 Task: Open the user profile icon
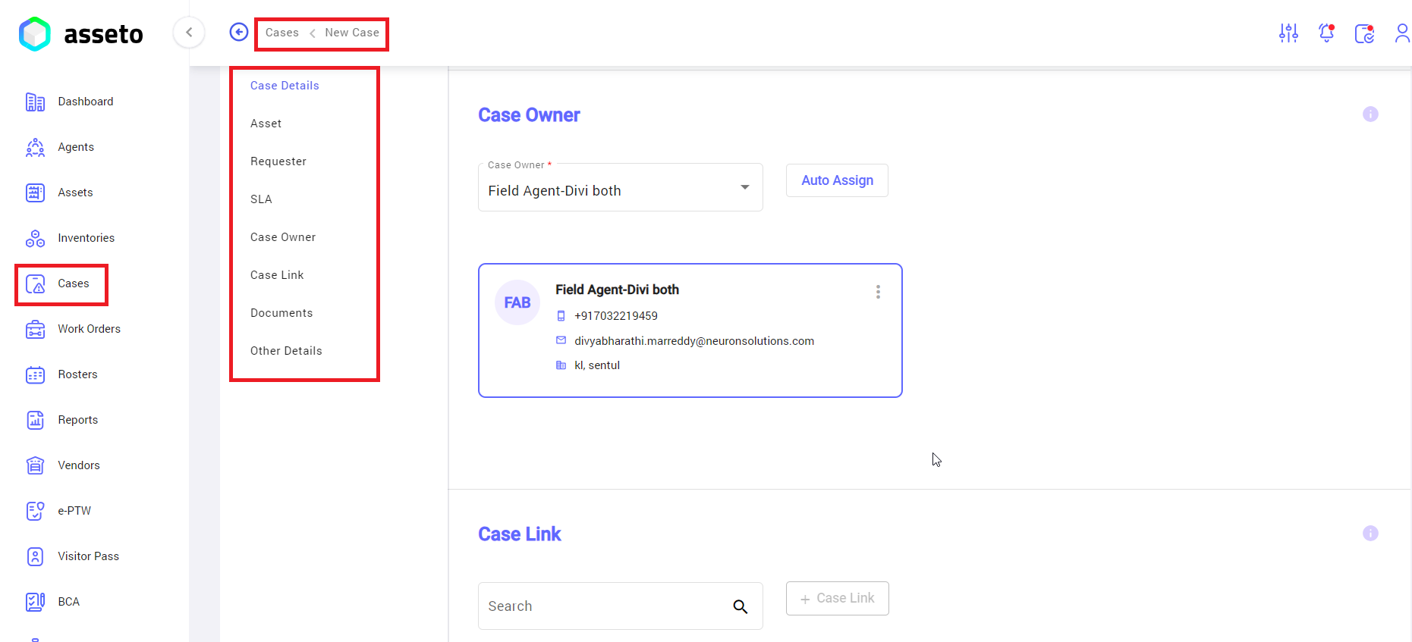(x=1402, y=33)
